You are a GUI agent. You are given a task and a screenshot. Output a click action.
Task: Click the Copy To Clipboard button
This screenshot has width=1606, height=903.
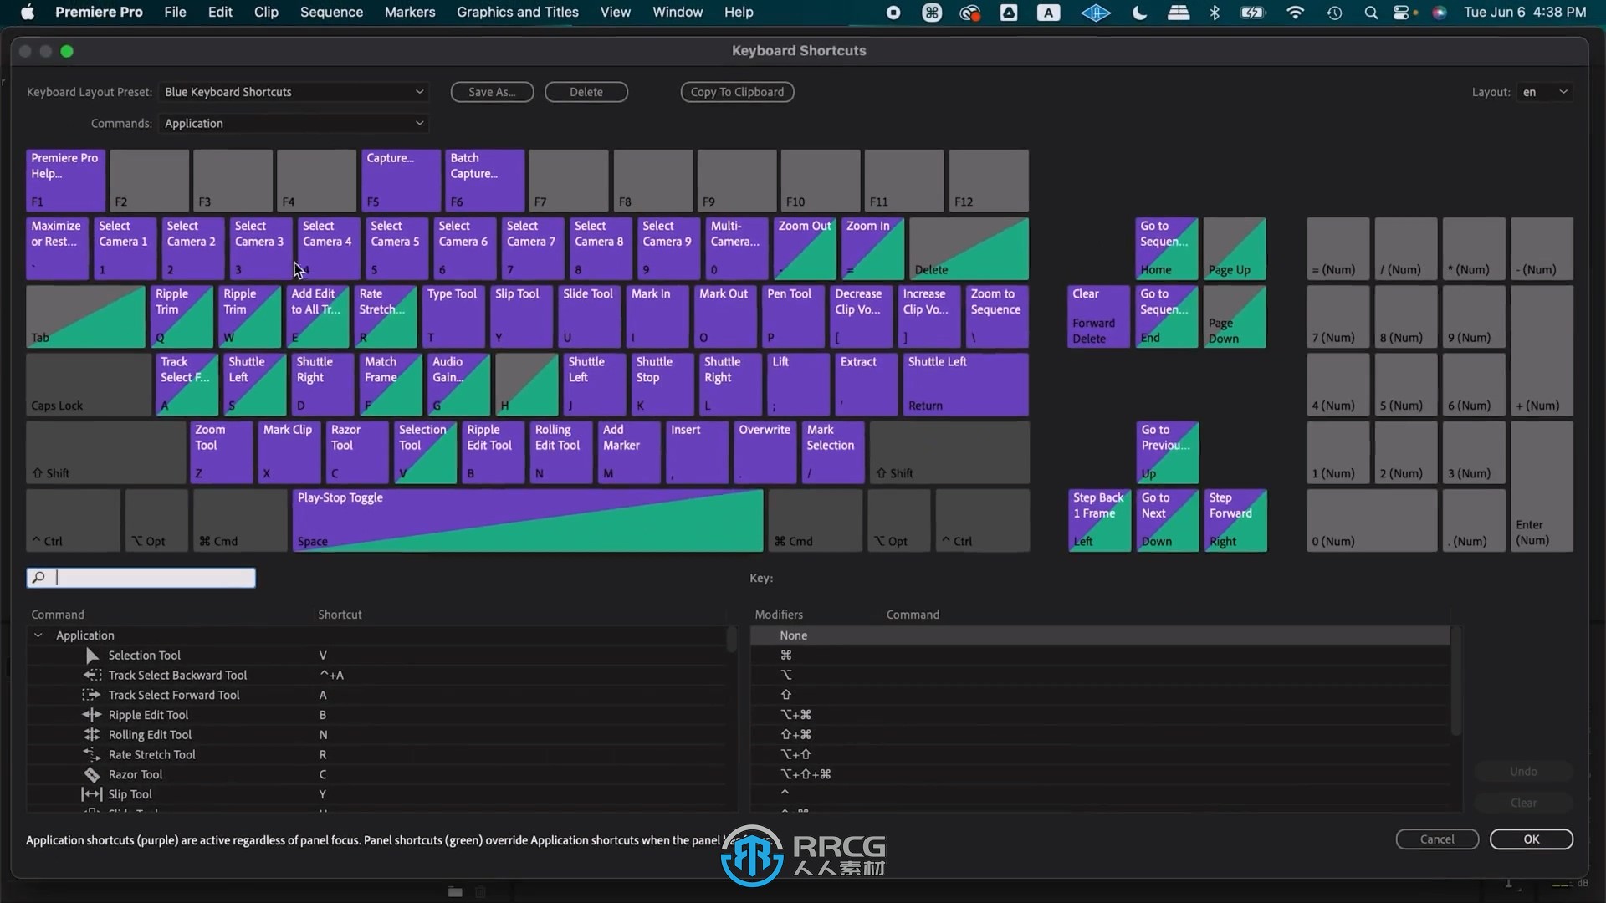pyautogui.click(x=737, y=91)
